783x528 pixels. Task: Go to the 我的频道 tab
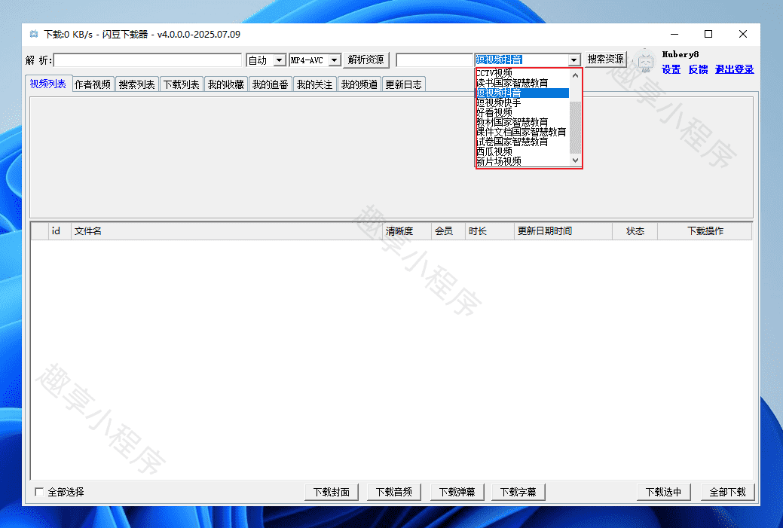pos(359,84)
